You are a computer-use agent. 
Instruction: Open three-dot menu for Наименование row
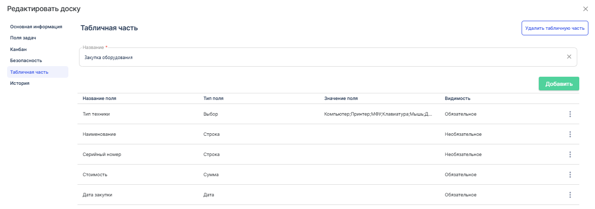[x=570, y=134]
